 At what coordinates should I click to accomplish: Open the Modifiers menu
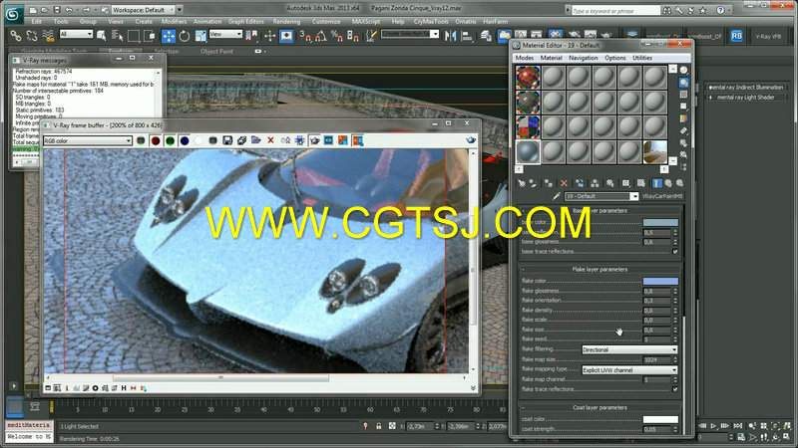(174, 21)
